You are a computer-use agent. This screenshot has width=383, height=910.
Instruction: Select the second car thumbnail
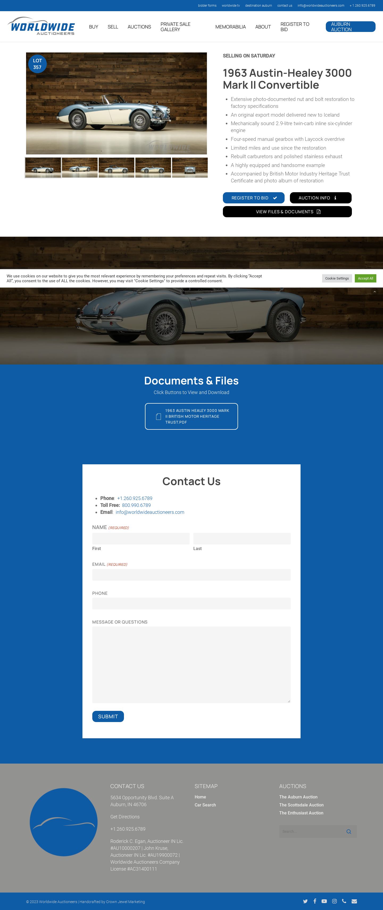click(x=80, y=167)
